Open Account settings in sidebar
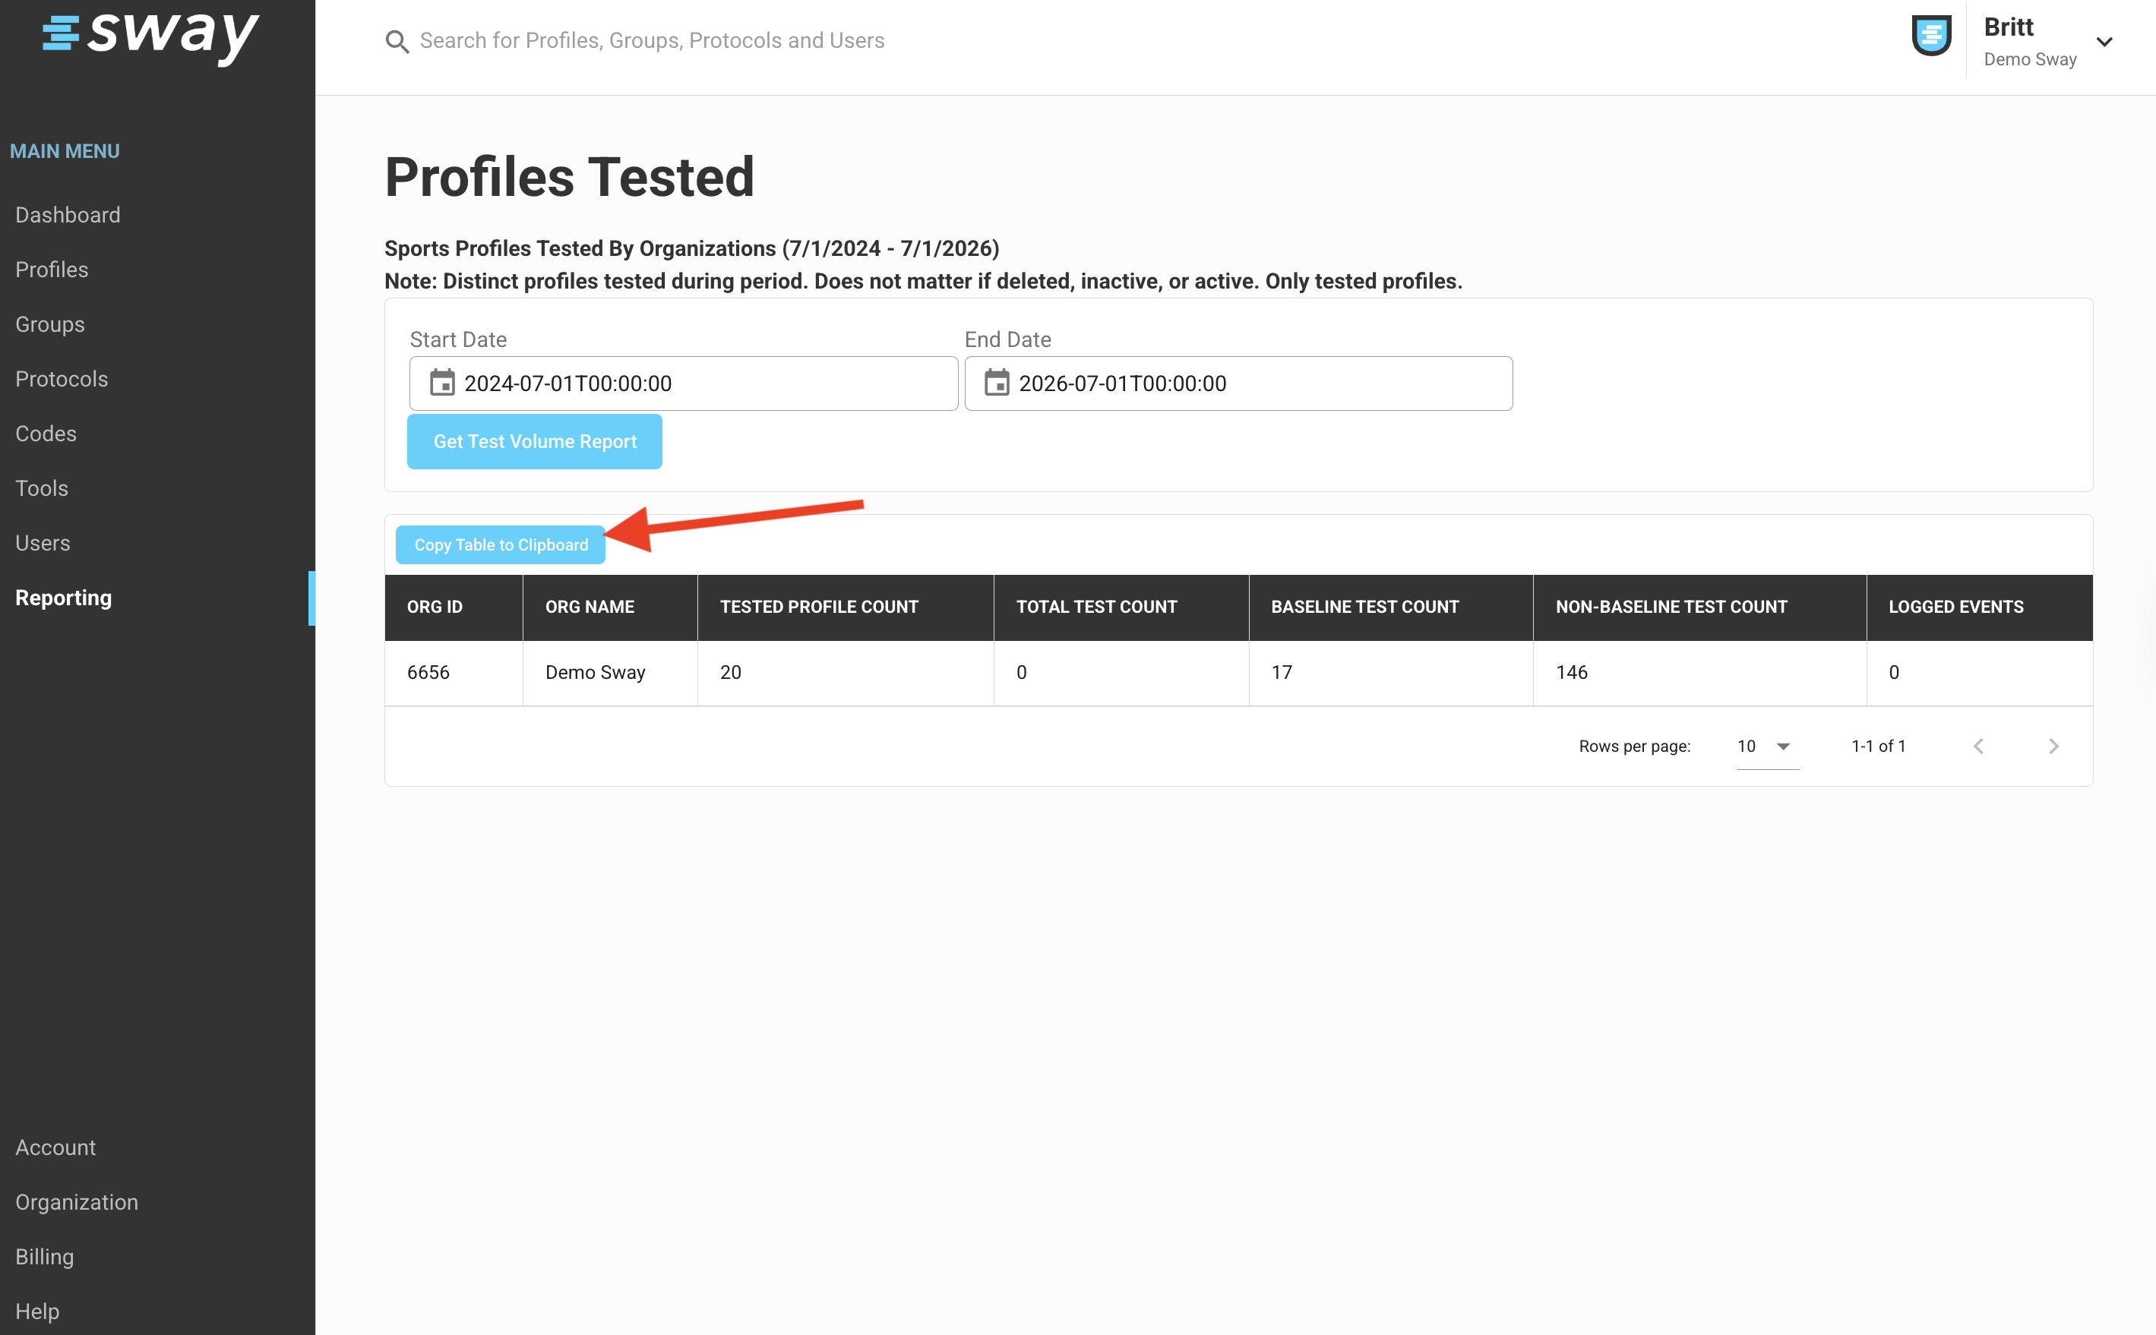 point(55,1147)
